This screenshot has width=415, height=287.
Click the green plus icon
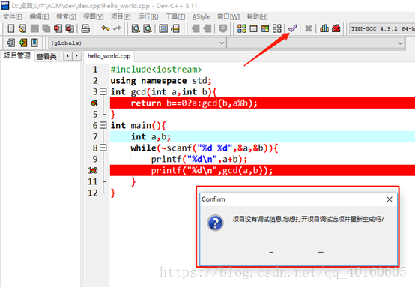coord(22,43)
